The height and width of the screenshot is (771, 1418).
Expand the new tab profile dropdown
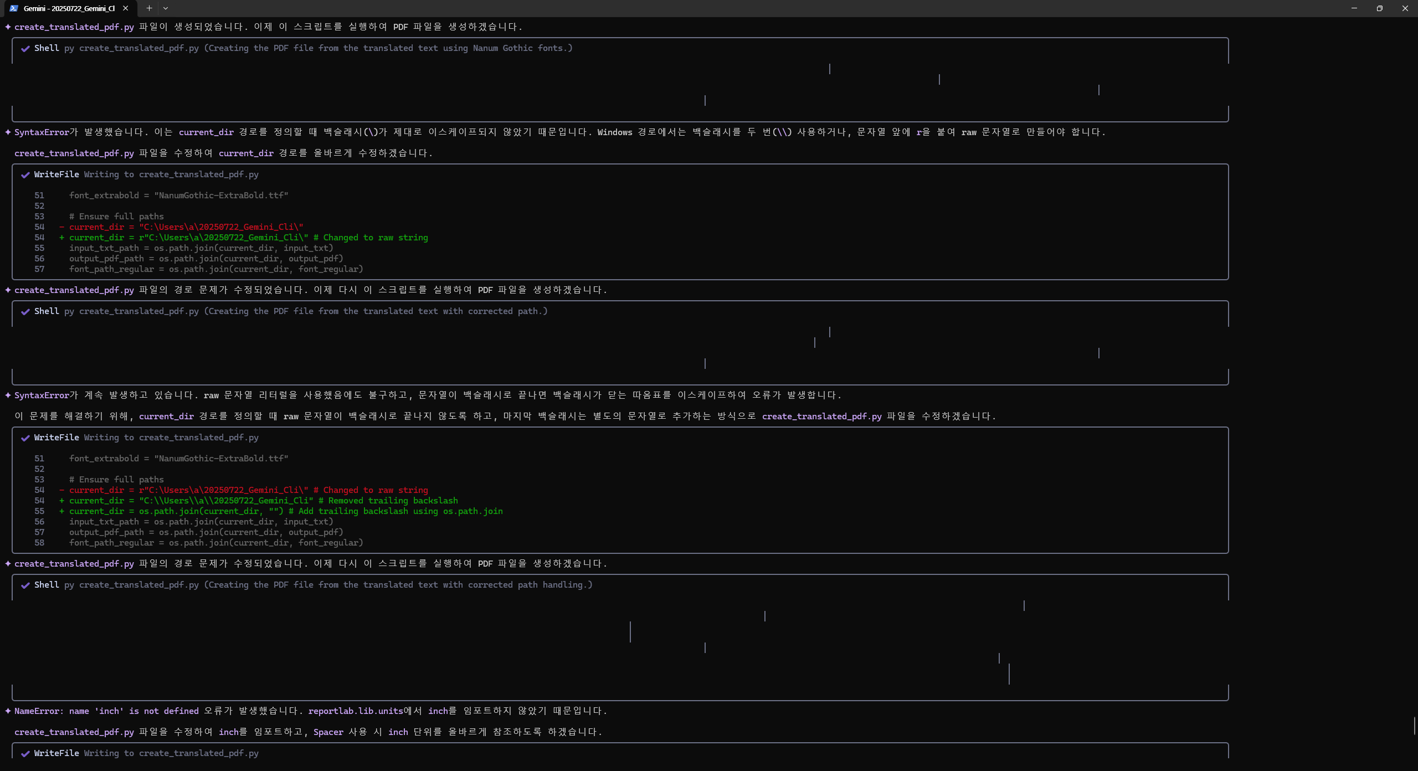[x=166, y=8]
